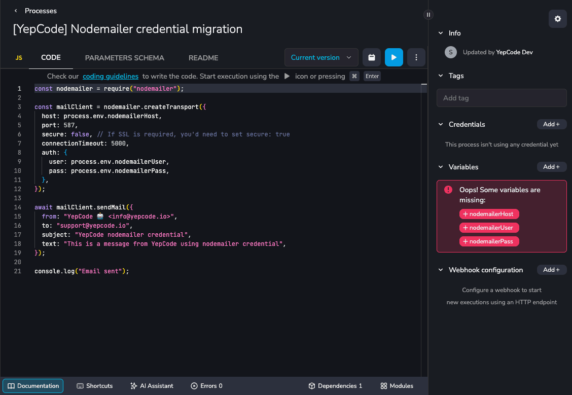Screen dimensions: 572x395
Task: Switch to PARAMETERS SCHEMA tab
Action: click(x=124, y=58)
